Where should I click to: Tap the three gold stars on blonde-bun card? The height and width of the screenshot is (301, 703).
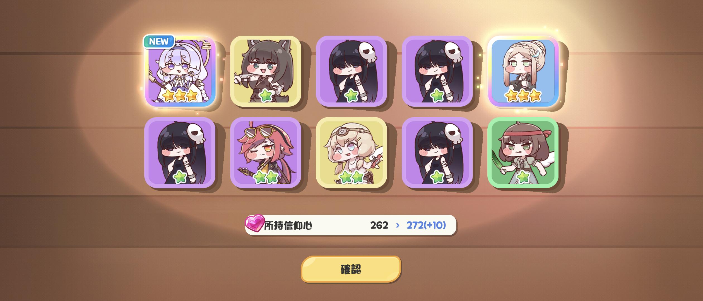point(523,96)
